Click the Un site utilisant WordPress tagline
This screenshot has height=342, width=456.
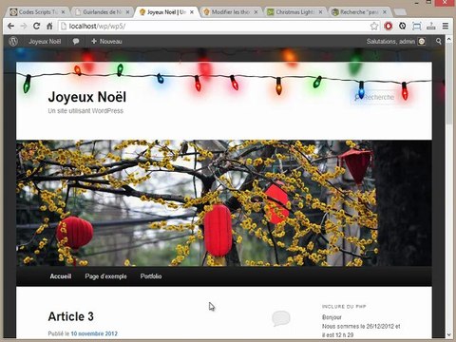[x=85, y=111]
